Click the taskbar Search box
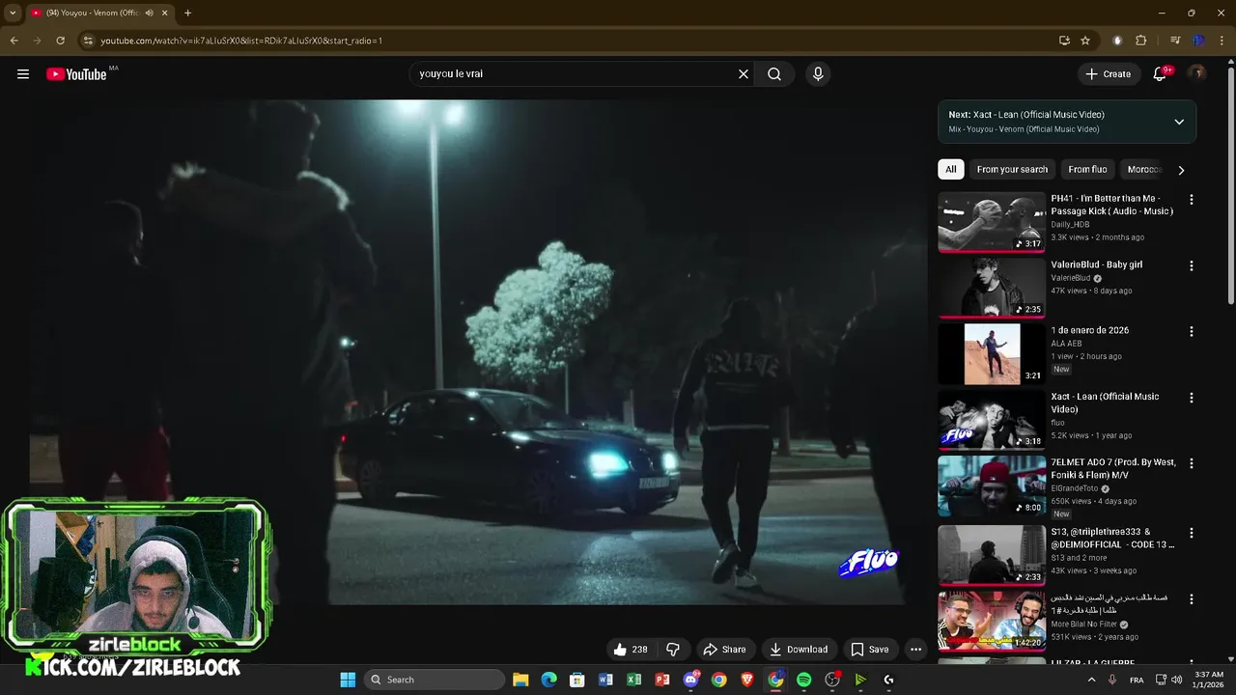The width and height of the screenshot is (1236, 695). pos(435,680)
